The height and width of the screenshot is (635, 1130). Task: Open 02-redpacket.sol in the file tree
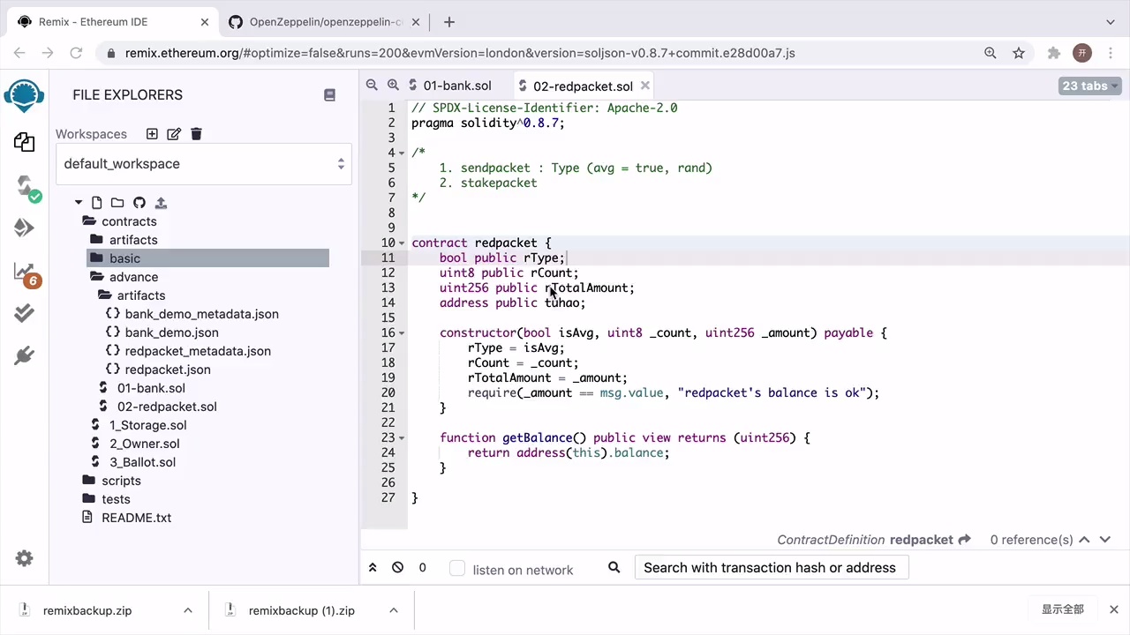(166, 407)
